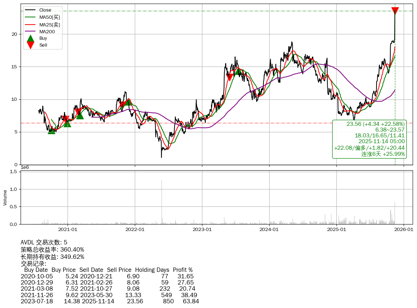Click the green Buy marker in March 2021

tap(80, 115)
